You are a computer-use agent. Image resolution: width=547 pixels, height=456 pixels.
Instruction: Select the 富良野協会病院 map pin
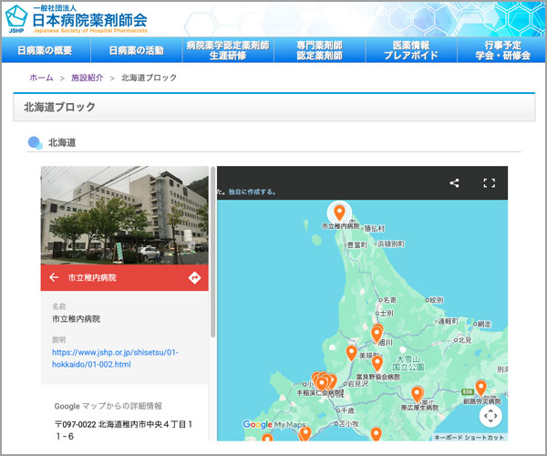pyautogui.click(x=376, y=364)
